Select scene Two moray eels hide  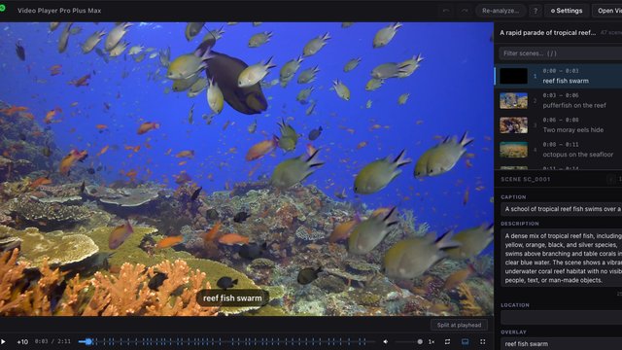[559, 125]
